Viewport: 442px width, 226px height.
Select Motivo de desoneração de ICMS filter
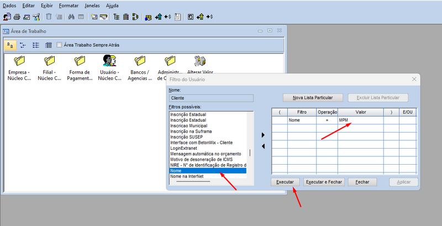[x=208, y=160]
